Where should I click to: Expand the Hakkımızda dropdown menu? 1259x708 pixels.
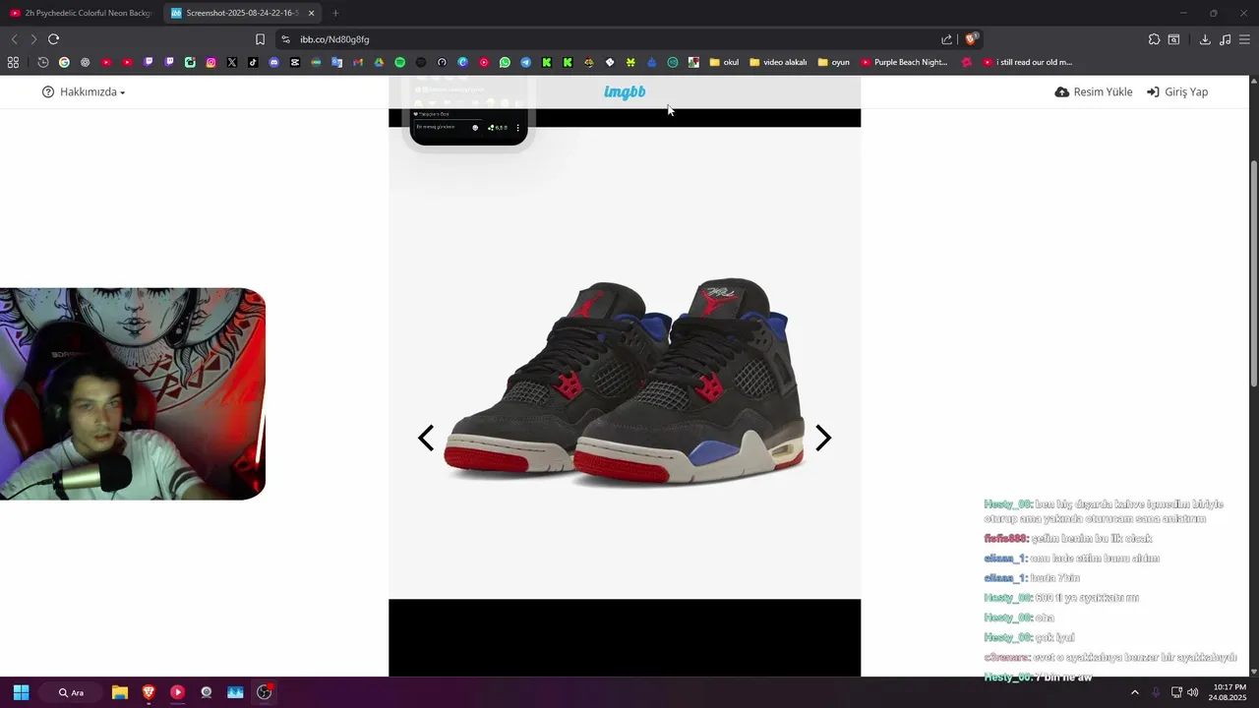pos(84,91)
